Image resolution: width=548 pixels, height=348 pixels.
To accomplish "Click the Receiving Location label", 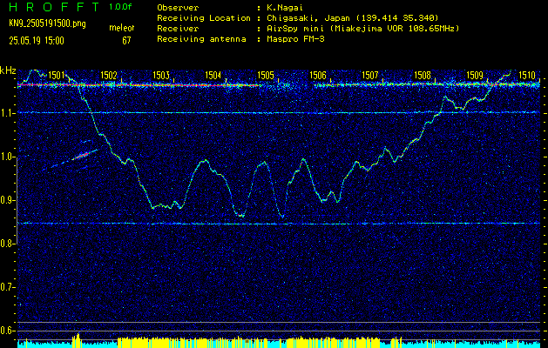I will coord(204,17).
